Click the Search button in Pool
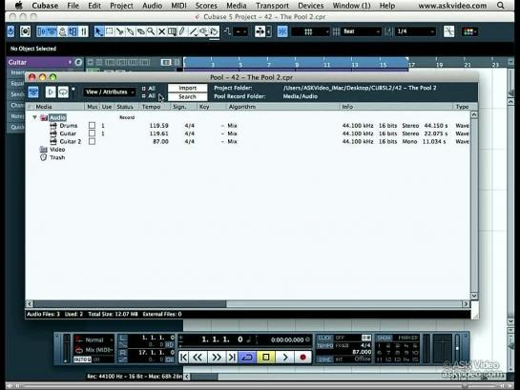Viewport: 520px width, 390px height. point(187,96)
